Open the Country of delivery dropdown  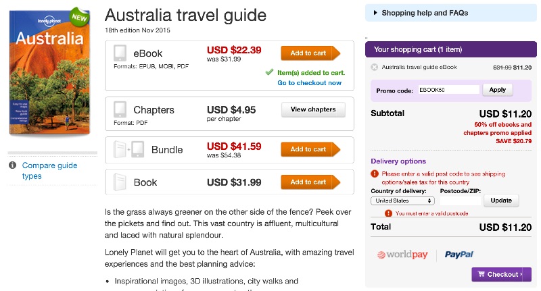tap(403, 201)
